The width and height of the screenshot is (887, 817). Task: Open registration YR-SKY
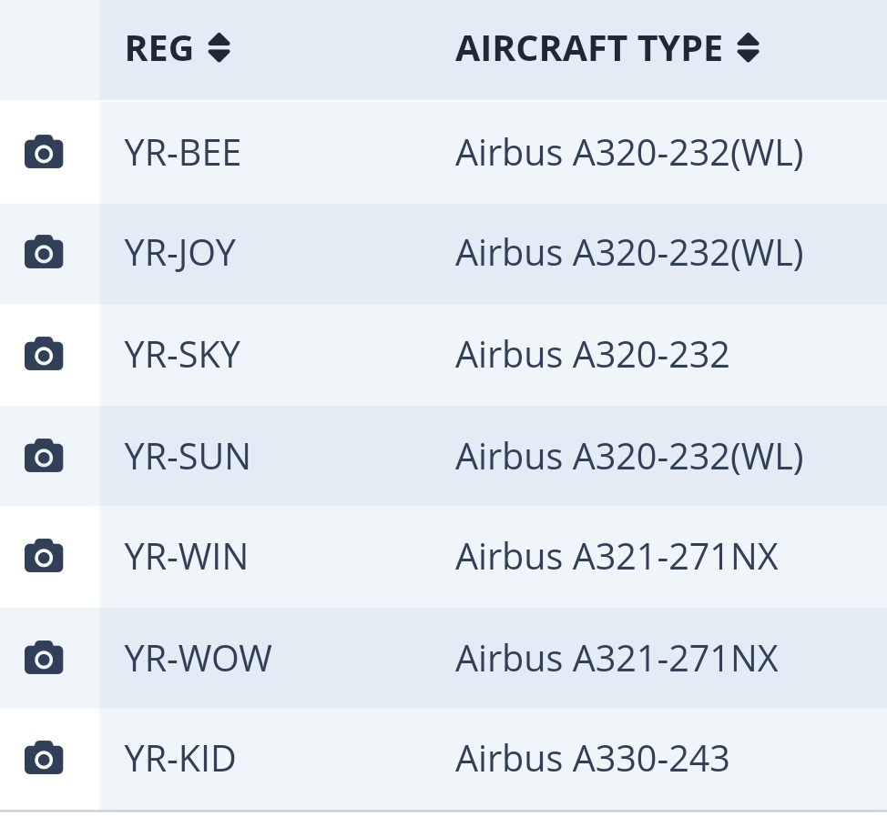pyautogui.click(x=182, y=355)
